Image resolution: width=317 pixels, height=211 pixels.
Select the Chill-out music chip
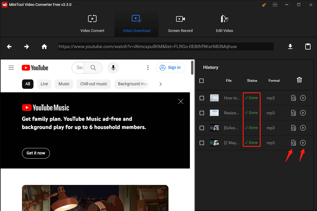click(x=94, y=84)
